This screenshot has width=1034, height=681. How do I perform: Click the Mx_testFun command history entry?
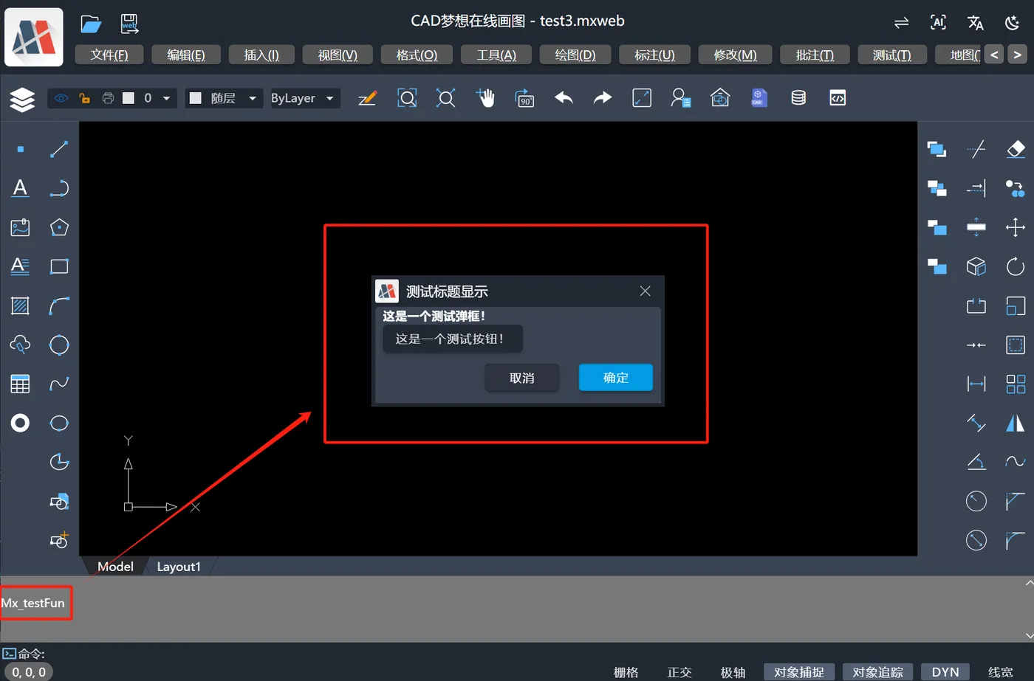tap(33, 603)
